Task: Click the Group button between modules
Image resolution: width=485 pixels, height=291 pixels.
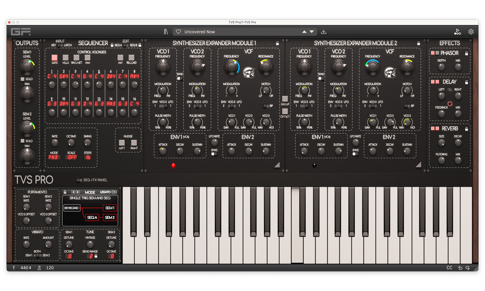Action: click(x=285, y=99)
